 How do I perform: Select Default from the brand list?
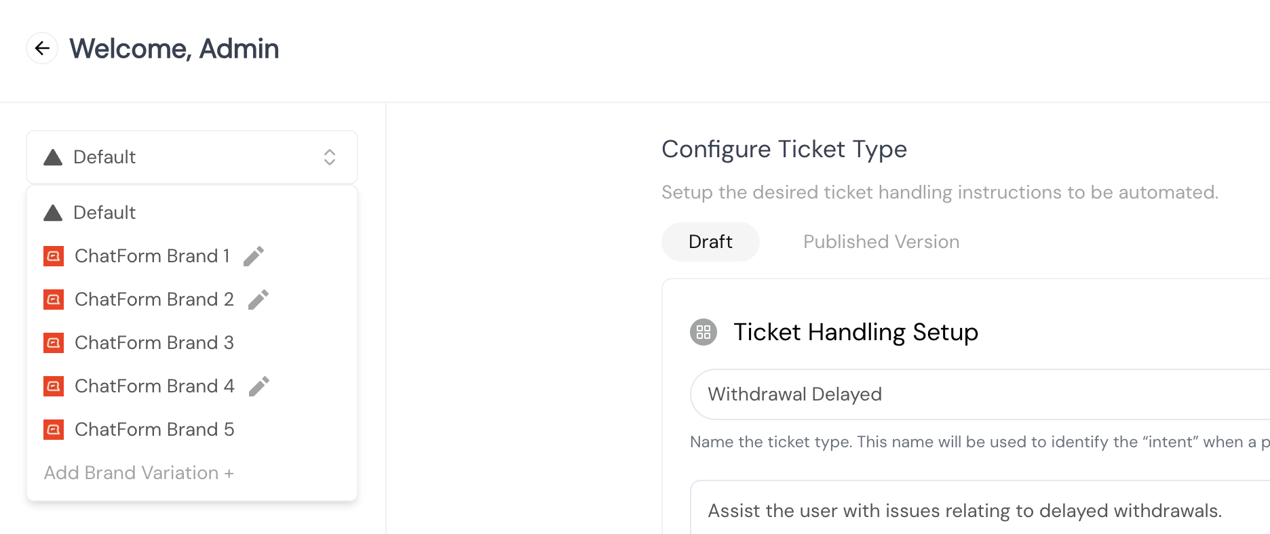point(192,213)
